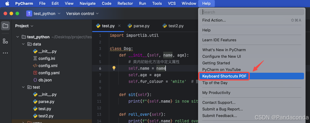Select Tip of the Day
This screenshot has width=310, height=123.
pos(251,83)
